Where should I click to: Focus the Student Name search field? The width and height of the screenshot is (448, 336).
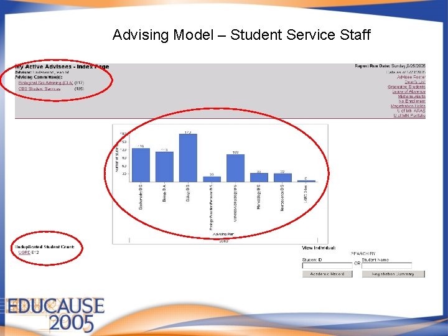[x=386, y=266]
